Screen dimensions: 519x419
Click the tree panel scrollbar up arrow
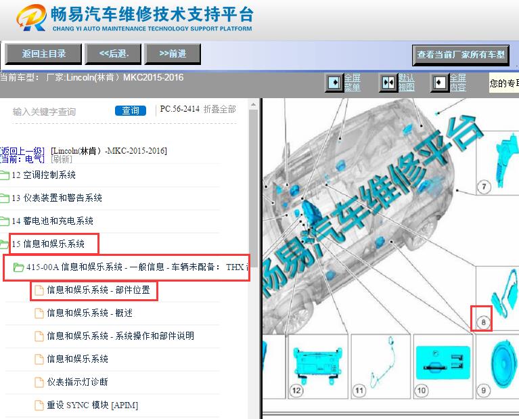pyautogui.click(x=253, y=105)
